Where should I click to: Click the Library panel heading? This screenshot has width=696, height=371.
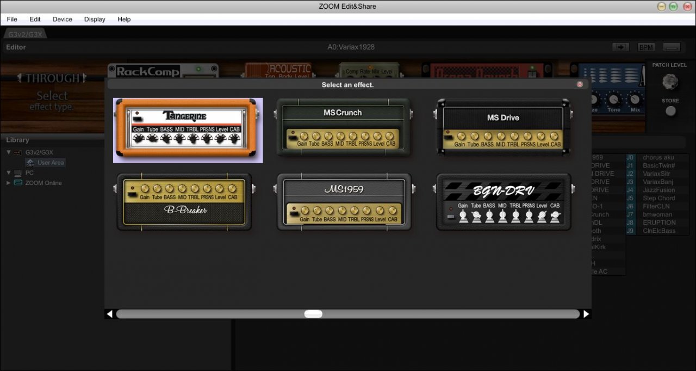click(17, 140)
